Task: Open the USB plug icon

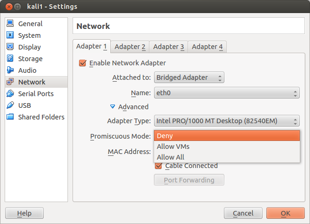Action: [x=10, y=105]
